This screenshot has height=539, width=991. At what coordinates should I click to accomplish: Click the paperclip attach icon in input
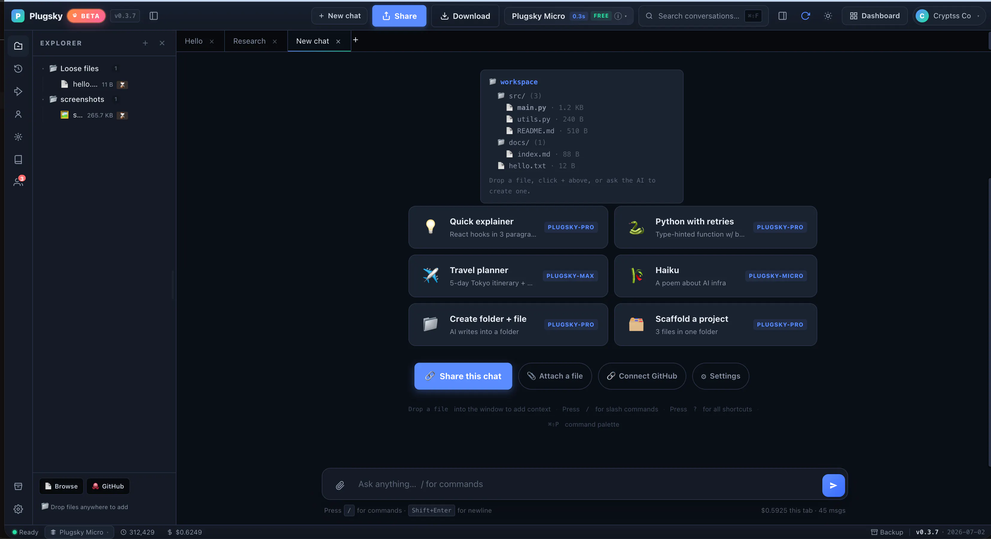point(340,485)
